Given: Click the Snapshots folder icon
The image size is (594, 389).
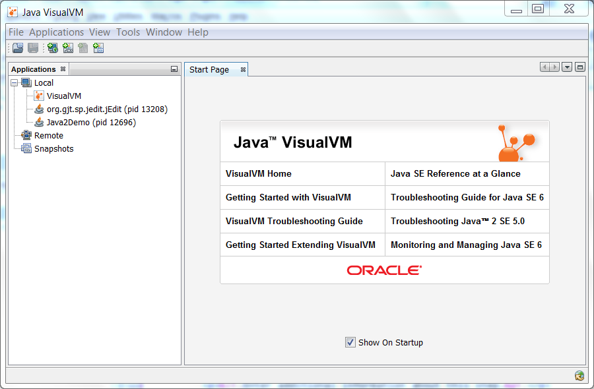Looking at the screenshot, I should pos(26,148).
